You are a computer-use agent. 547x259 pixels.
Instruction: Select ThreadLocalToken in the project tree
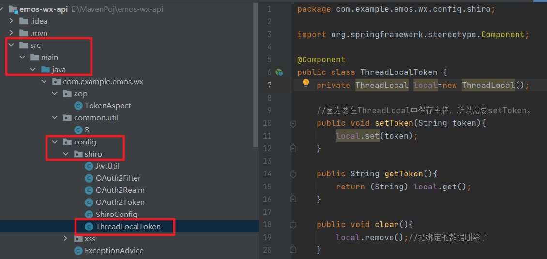[128, 226]
